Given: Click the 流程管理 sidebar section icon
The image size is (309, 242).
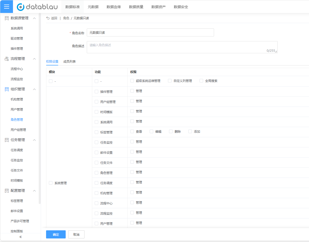Looking at the screenshot, I should tap(7, 59).
